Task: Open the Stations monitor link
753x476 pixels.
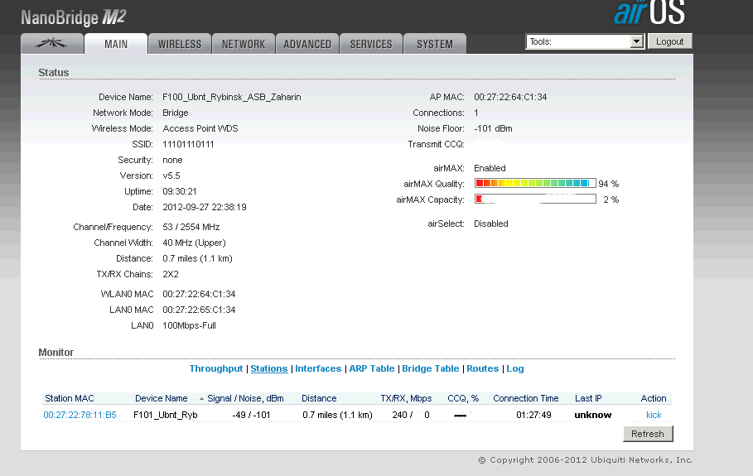Action: 269,368
